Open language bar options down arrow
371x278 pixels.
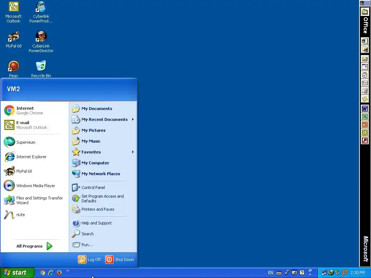(x=310, y=275)
